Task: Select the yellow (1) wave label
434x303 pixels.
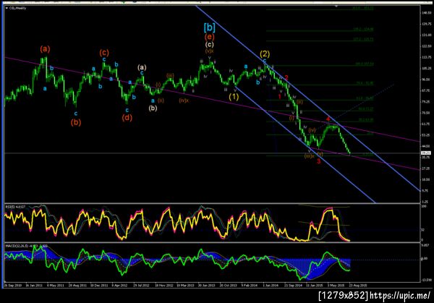Action: coord(234,97)
